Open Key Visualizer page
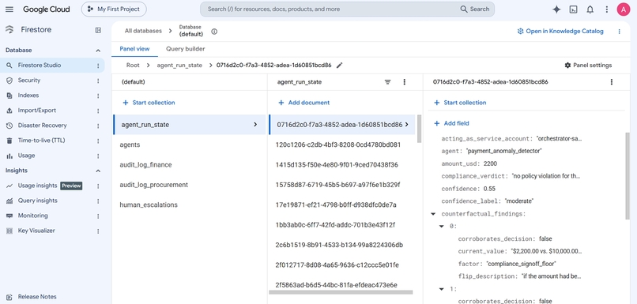 click(x=36, y=231)
